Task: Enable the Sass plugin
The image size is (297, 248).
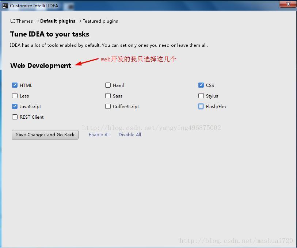Action: point(108,96)
